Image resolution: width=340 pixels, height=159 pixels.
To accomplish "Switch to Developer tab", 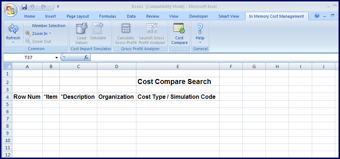I will point(199,16).
